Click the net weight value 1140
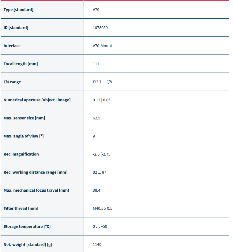This screenshot has height=252, width=233. click(x=97, y=244)
